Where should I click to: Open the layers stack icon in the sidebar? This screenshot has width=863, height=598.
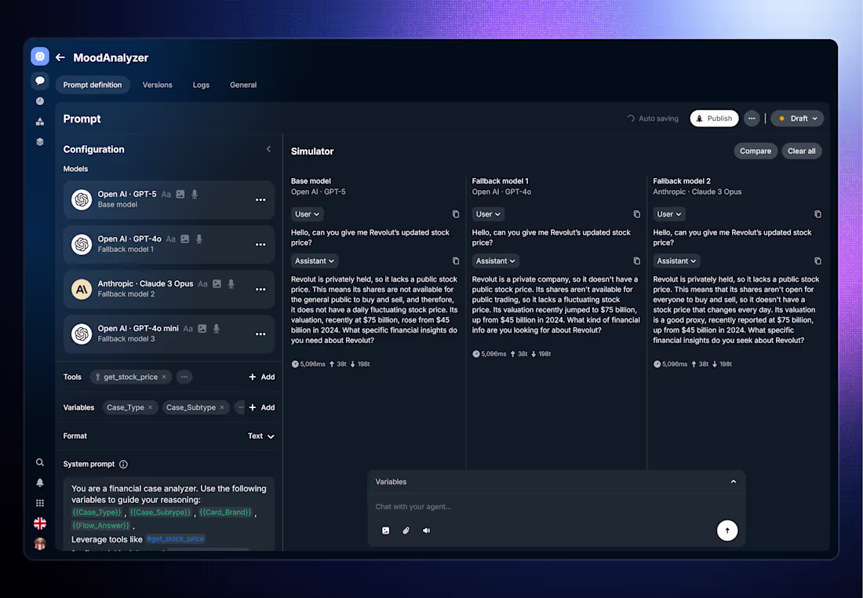pyautogui.click(x=40, y=141)
